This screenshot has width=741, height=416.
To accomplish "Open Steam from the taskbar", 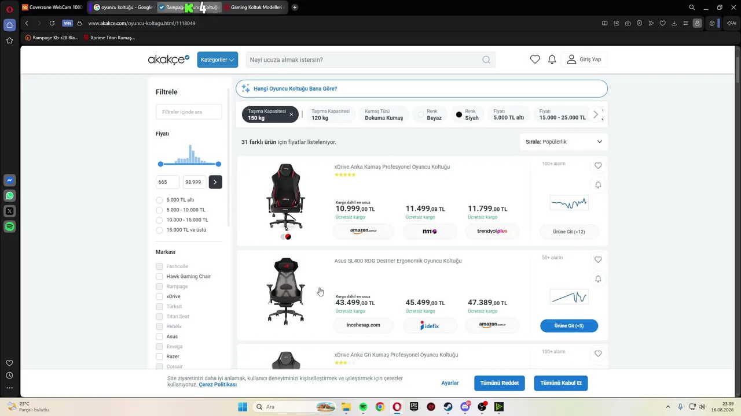I will 448,407.
